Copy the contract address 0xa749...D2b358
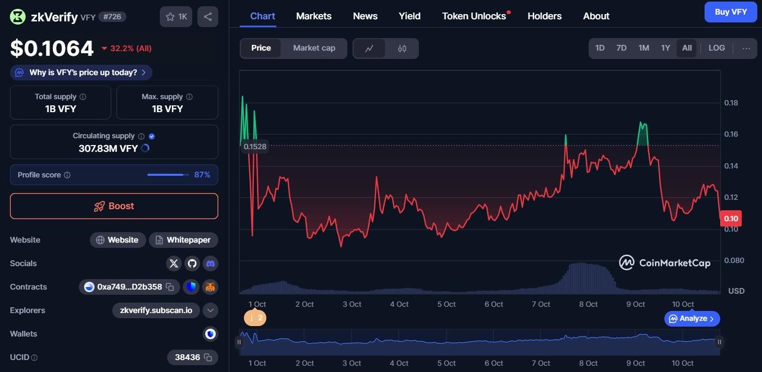The height and width of the screenshot is (372, 762). (x=170, y=287)
